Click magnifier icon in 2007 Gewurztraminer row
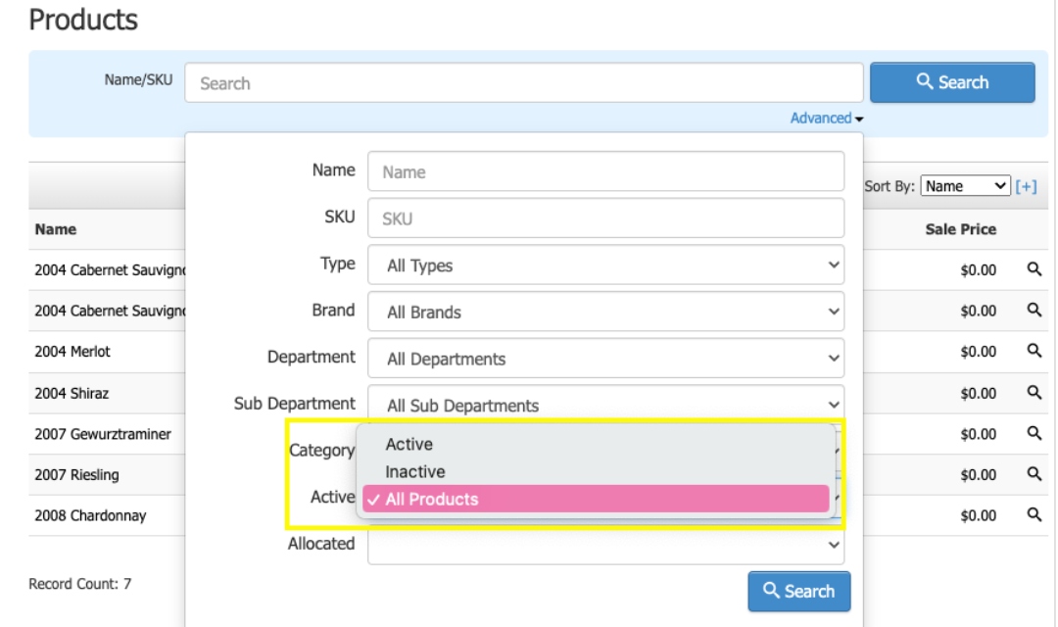The width and height of the screenshot is (1058, 627). (x=1033, y=434)
